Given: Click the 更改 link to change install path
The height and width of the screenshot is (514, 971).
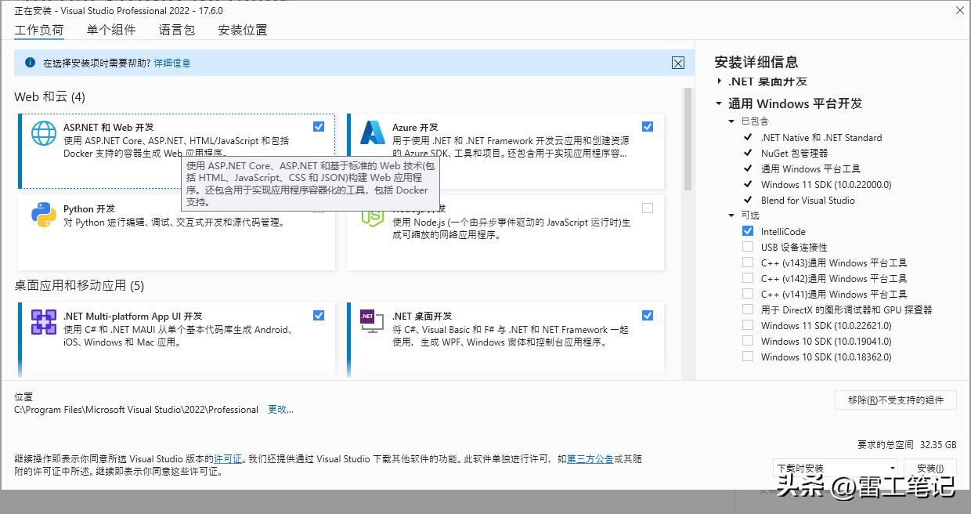Looking at the screenshot, I should (x=280, y=409).
